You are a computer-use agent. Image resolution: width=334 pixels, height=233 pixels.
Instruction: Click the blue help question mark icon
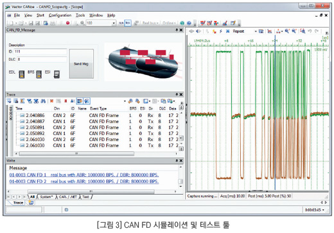click(189, 23)
